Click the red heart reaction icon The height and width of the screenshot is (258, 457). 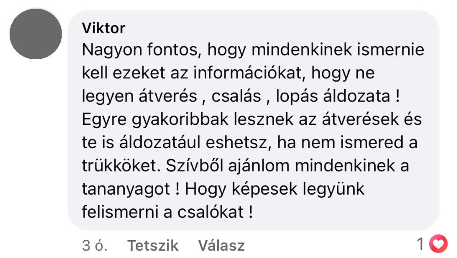pyautogui.click(x=439, y=245)
